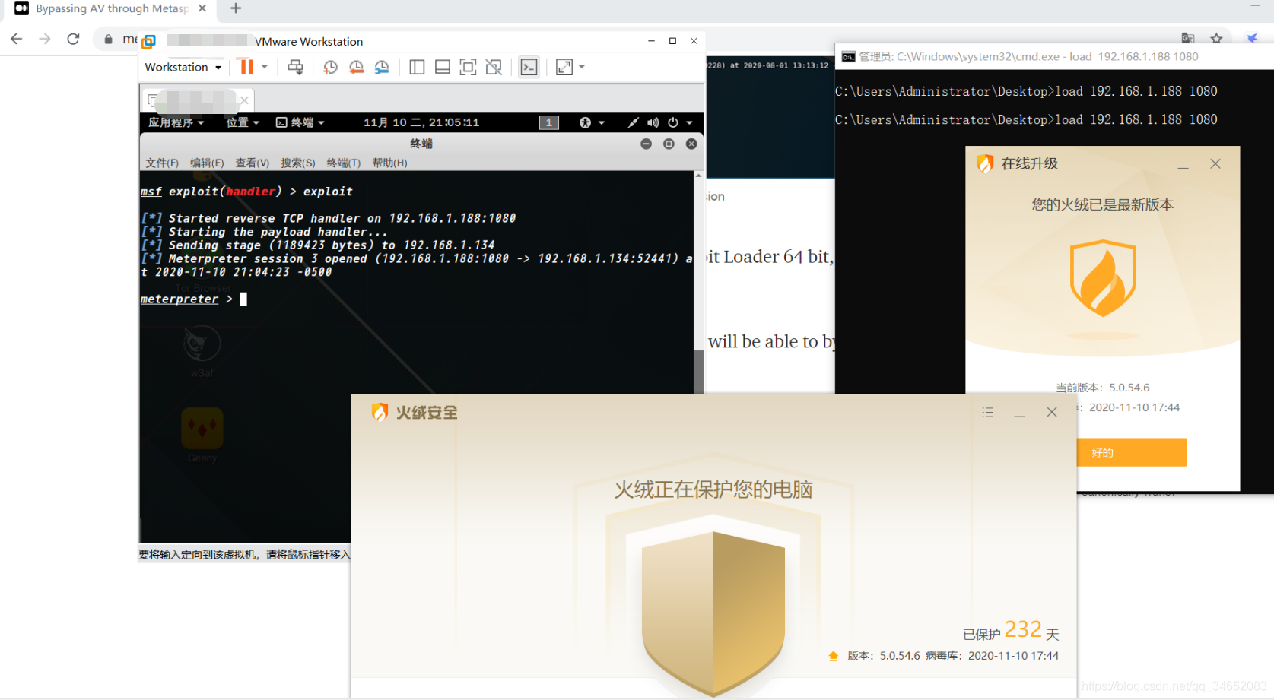
Task: Open the 应用程序 menu in guest panel
Action: (x=176, y=122)
